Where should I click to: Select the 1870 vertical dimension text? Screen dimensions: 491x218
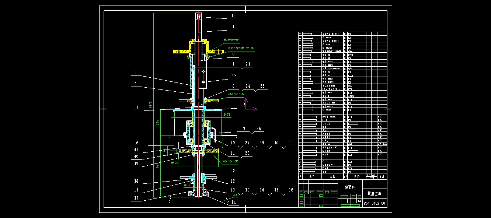150,105
